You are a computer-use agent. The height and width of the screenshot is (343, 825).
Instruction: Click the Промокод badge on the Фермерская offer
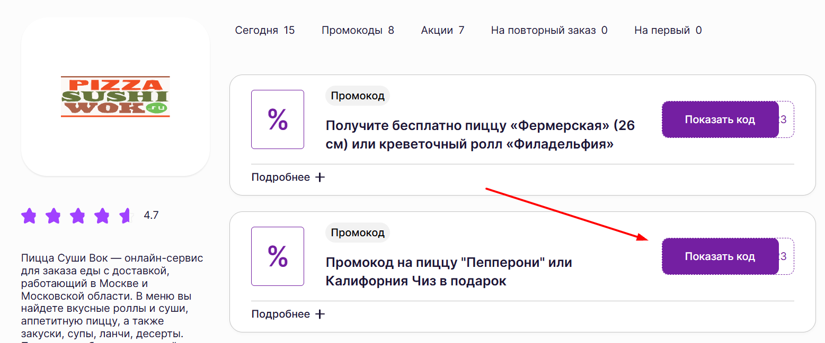(357, 96)
